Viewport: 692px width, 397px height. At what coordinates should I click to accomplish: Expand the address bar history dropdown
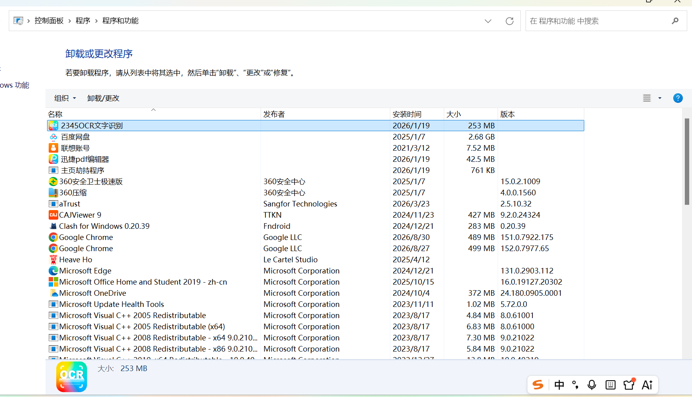pyautogui.click(x=488, y=21)
